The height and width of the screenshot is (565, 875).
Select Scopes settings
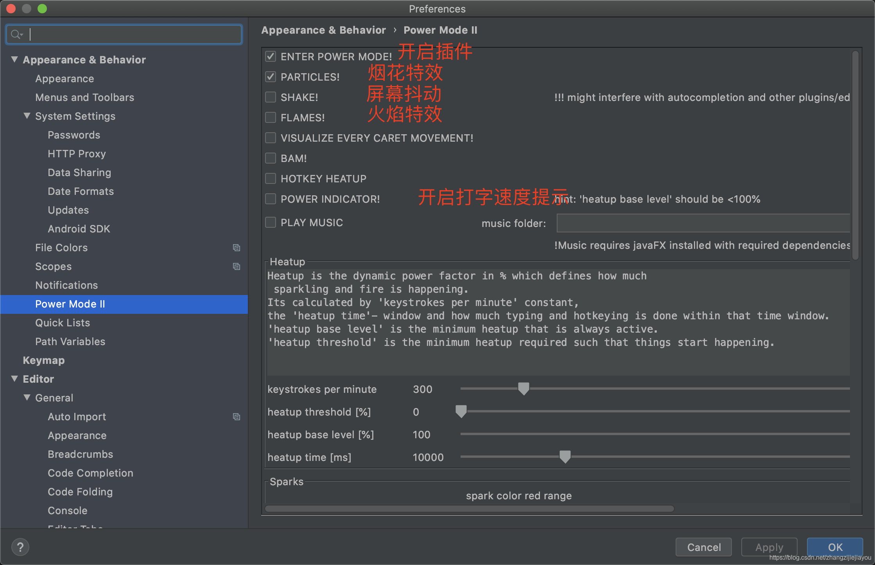point(53,266)
